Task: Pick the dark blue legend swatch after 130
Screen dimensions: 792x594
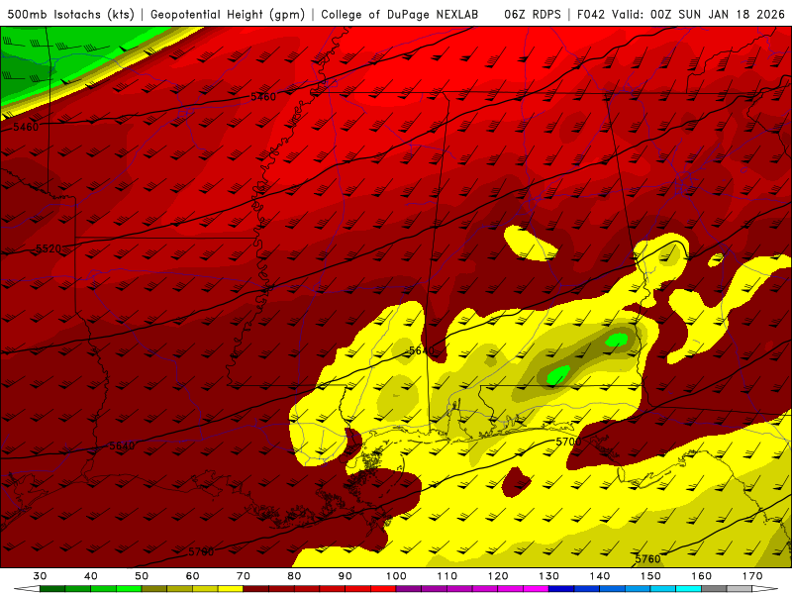Action: click(x=561, y=589)
